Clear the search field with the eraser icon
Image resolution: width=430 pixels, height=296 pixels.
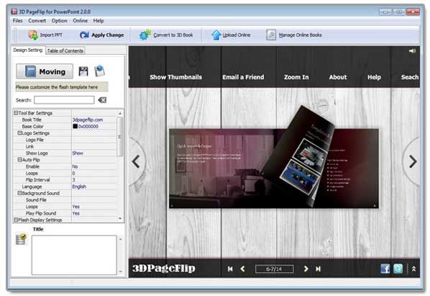(102, 100)
